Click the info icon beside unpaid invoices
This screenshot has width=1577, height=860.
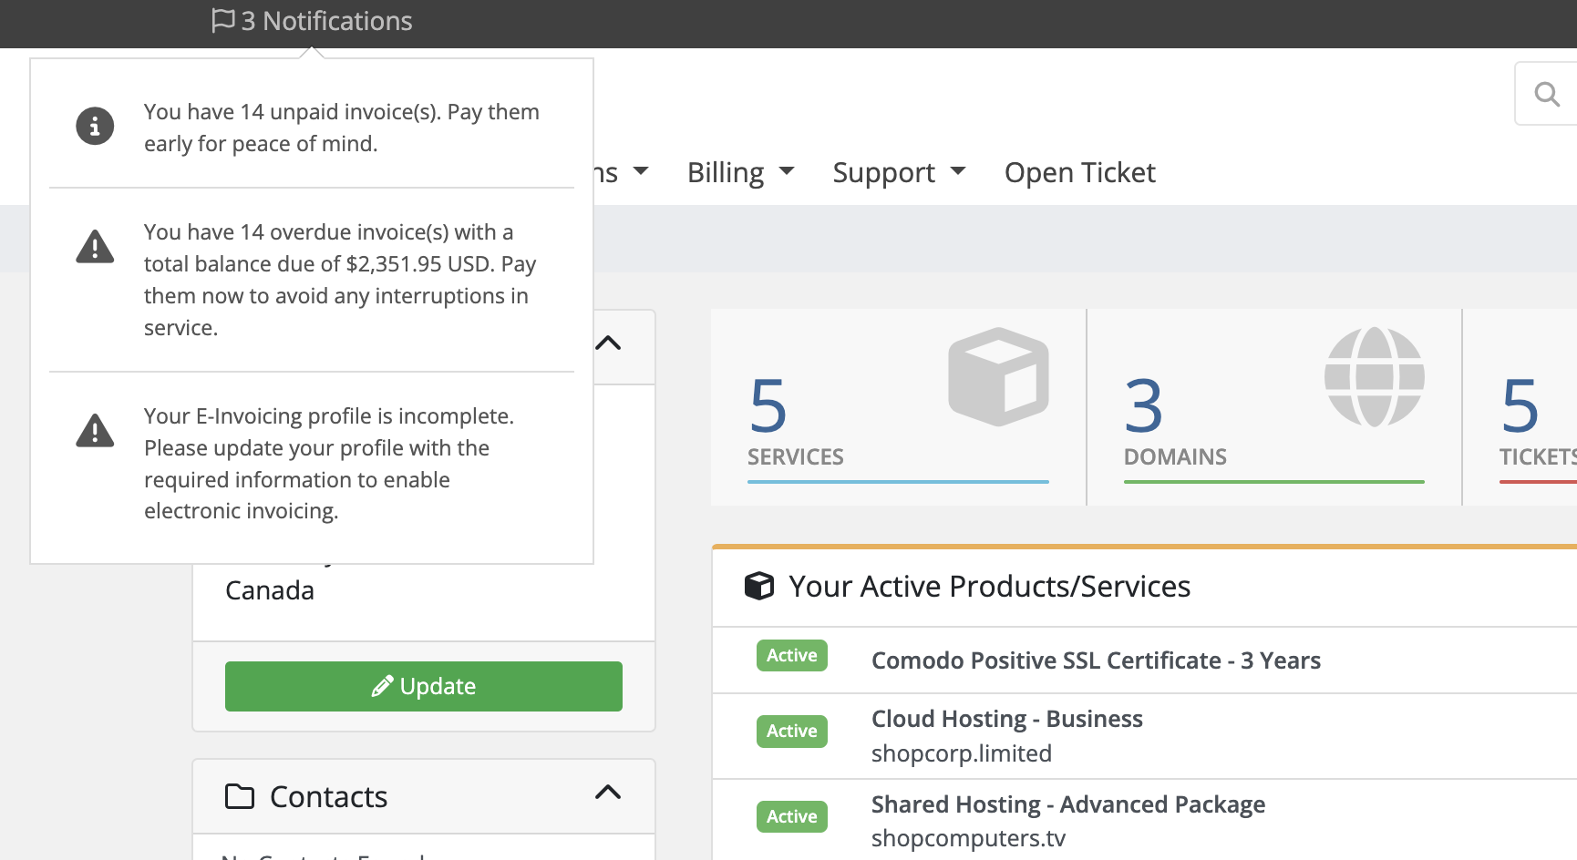(95, 126)
